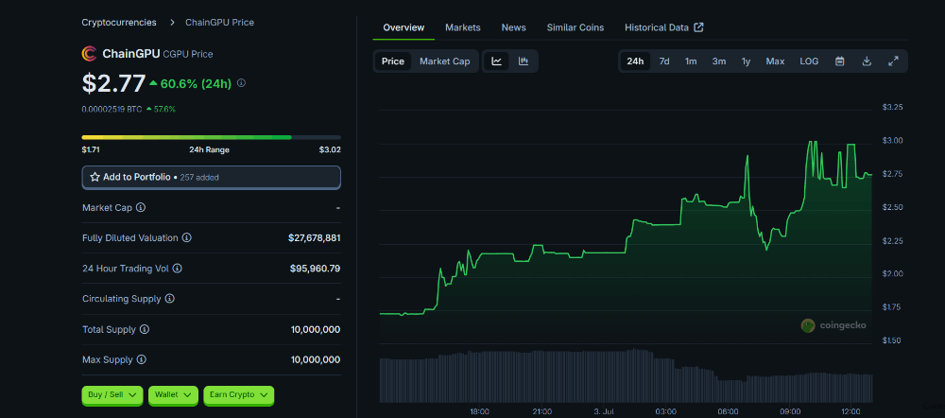Click the ChainGPU coin logo icon
Image resolution: width=945 pixels, height=418 pixels.
click(x=89, y=54)
